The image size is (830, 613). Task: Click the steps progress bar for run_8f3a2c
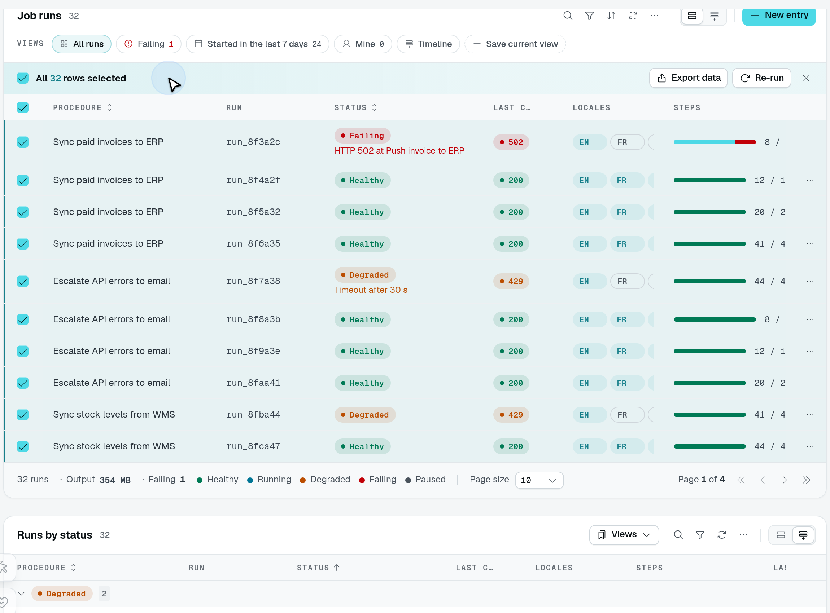(715, 142)
